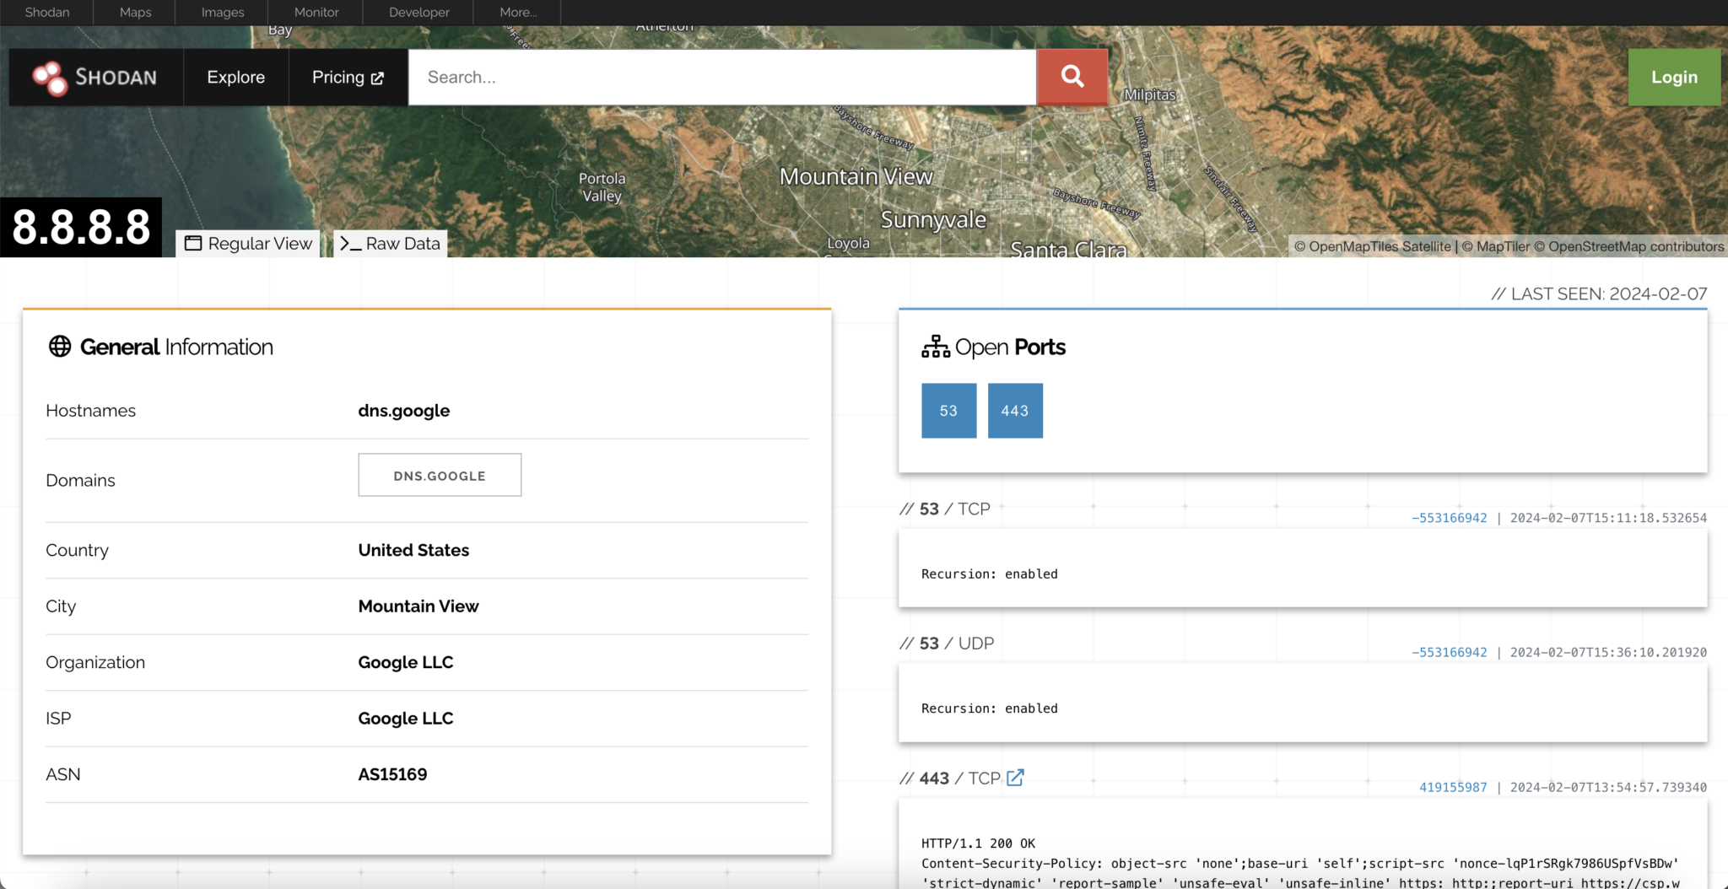Click the red search magnifier icon
The image size is (1728, 889).
click(x=1071, y=77)
